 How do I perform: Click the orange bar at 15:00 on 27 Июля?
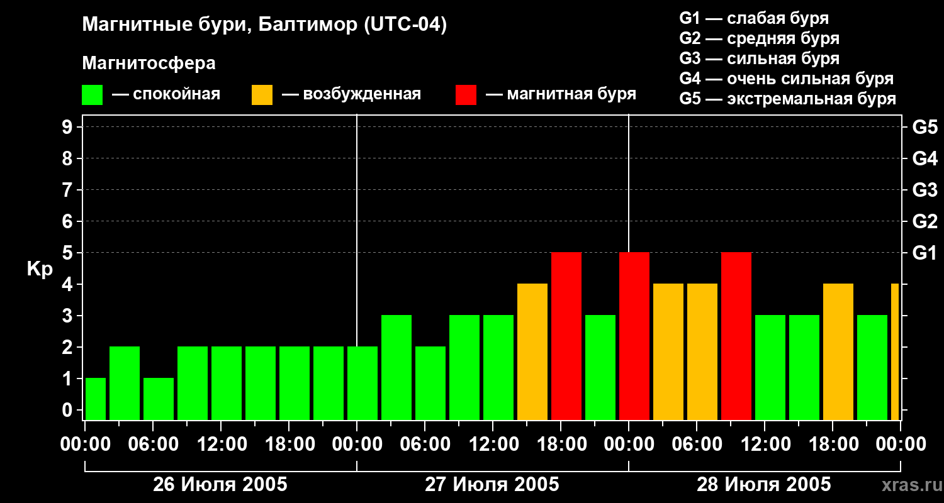coord(532,351)
